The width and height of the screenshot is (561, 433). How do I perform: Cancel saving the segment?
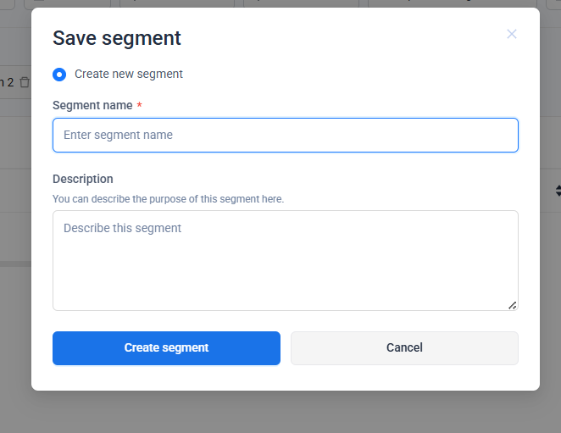pos(404,347)
